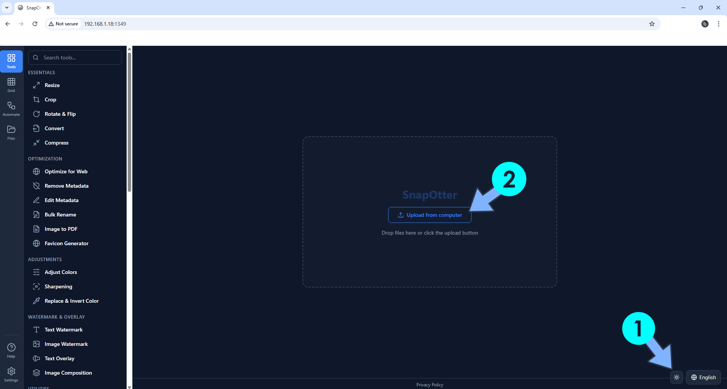Open the Optimize for Web tool label
Viewport: 727px width, 389px height.
pos(66,171)
